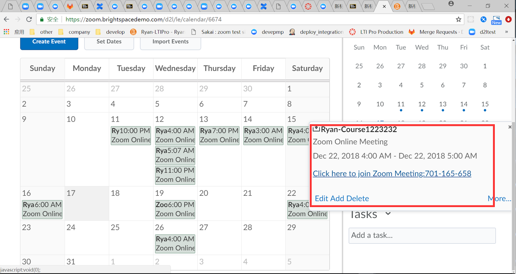Screen dimensions: 516x274
Task: Click the blue 'New' extension icon
Action: [496, 20]
